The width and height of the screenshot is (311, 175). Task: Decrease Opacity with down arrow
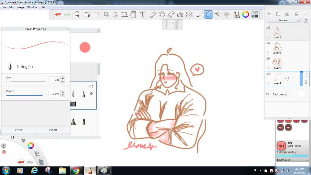click(x=63, y=95)
